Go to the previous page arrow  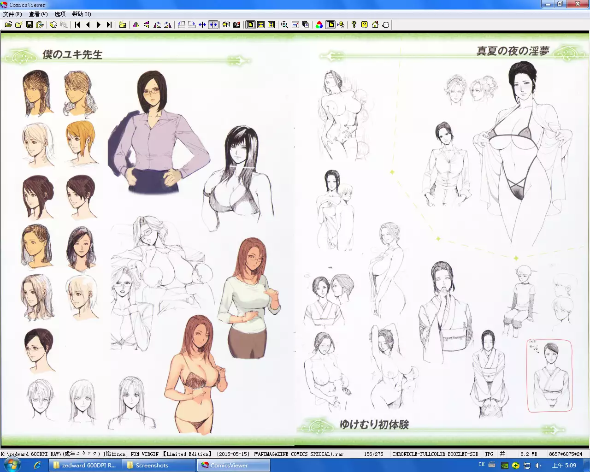coord(88,25)
